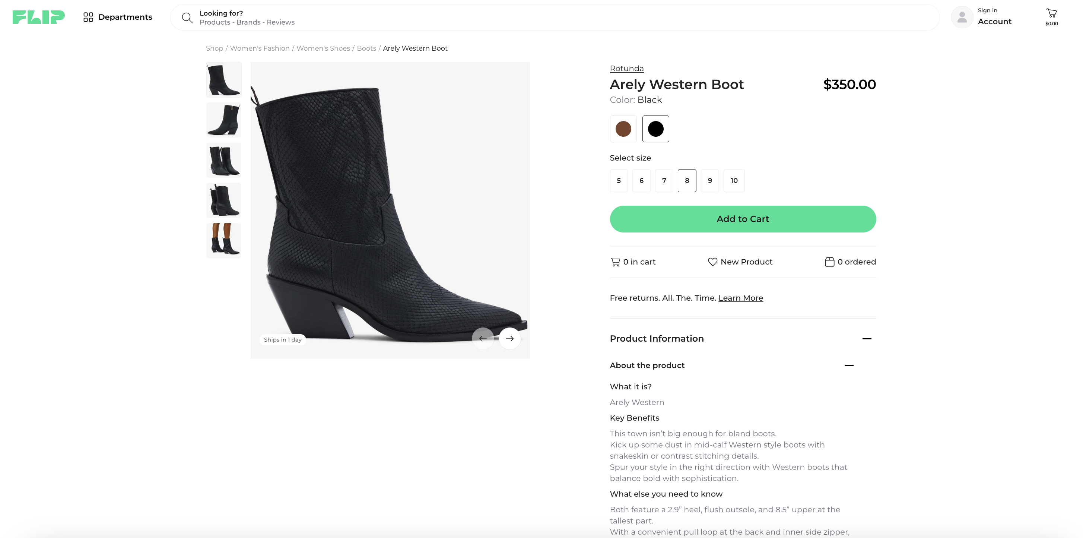Click the FLIP logo
The image size is (1083, 538).
point(38,17)
